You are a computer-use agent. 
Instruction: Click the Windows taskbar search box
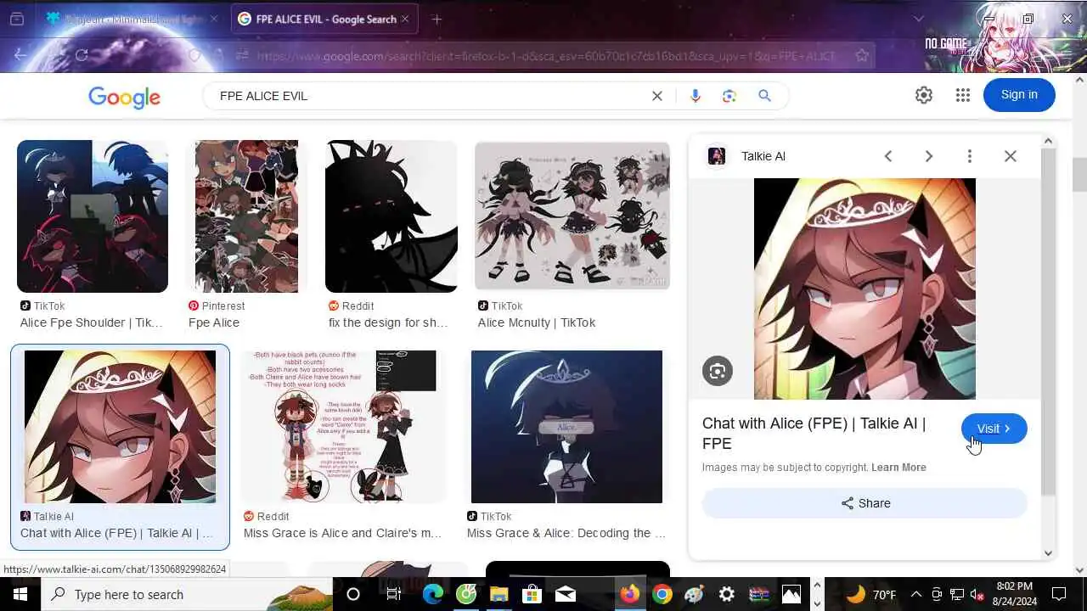tap(187, 594)
